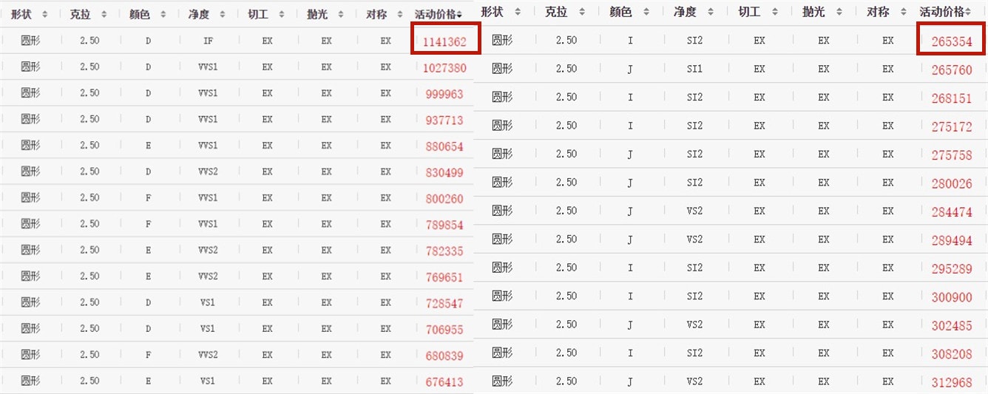Sort by 对称 in the table topped by 1141362

400,15
